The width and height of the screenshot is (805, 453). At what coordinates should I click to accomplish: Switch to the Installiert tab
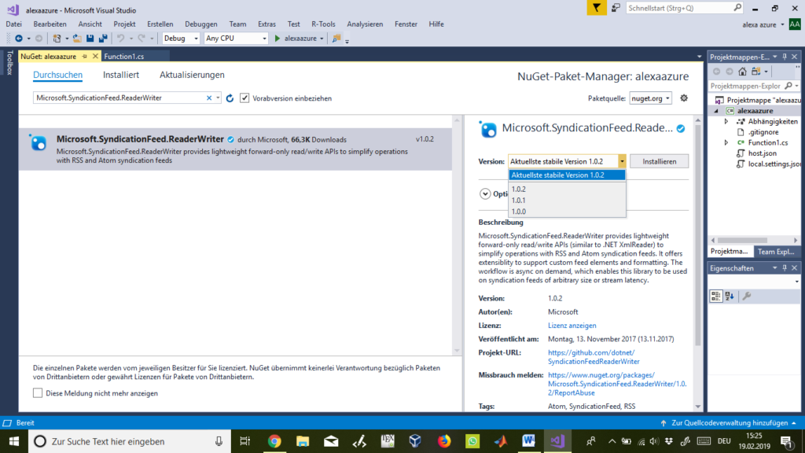120,75
